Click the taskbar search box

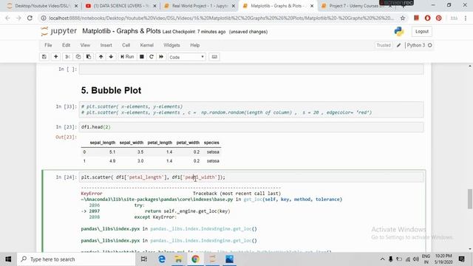point(76,259)
